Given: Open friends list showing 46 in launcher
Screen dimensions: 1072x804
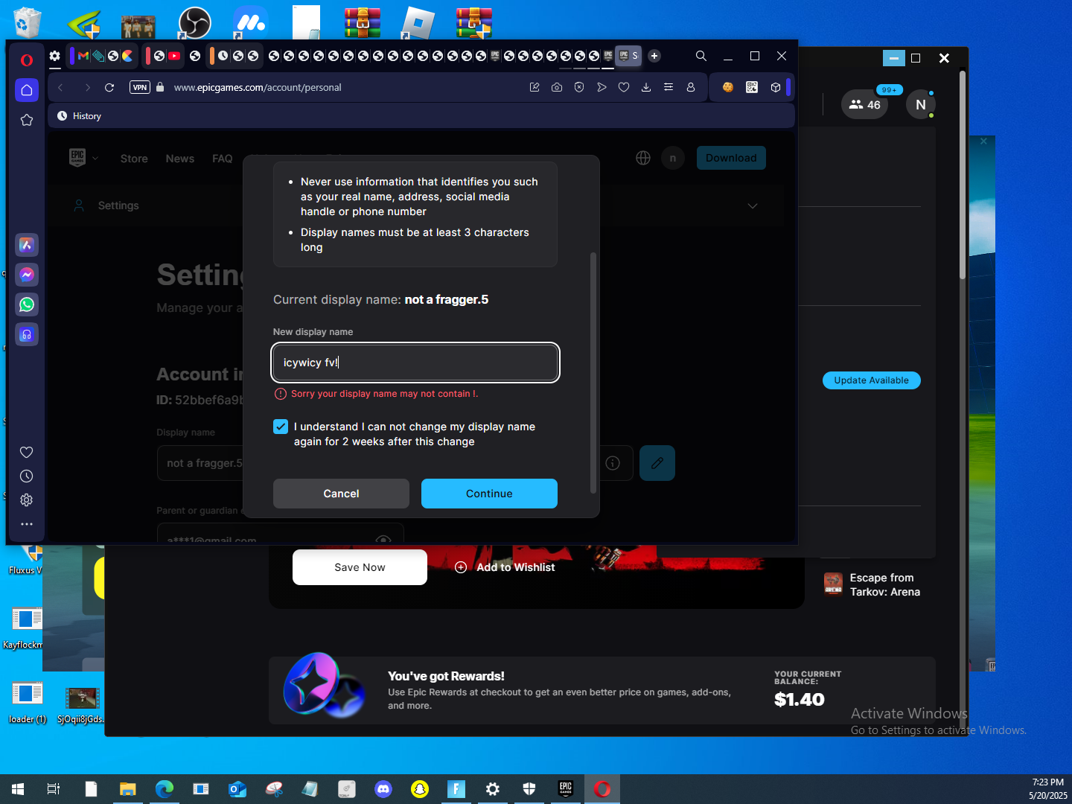Looking at the screenshot, I should click(x=865, y=105).
